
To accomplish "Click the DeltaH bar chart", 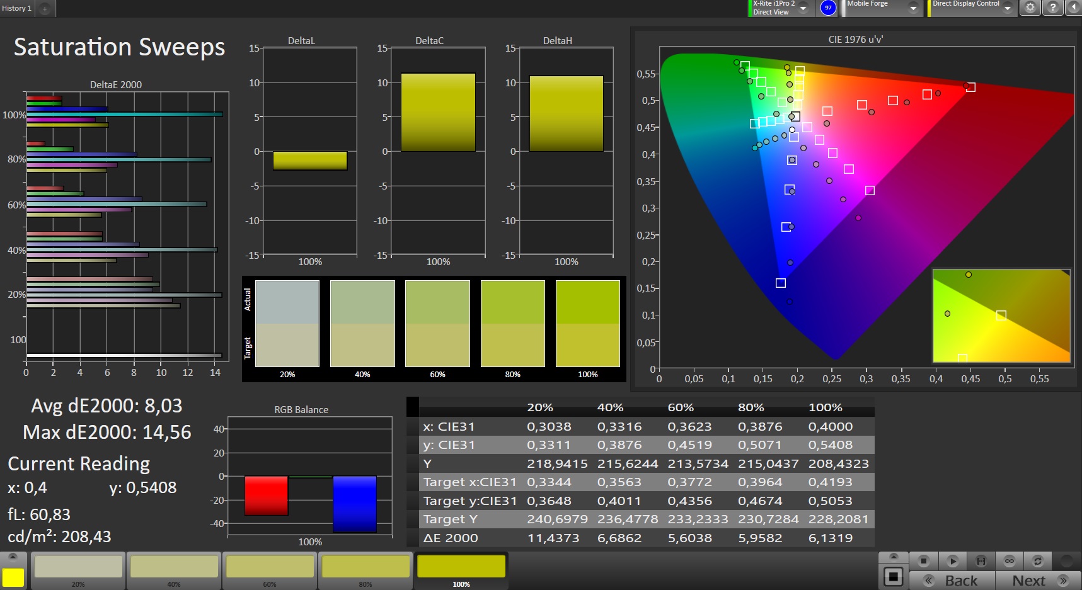I will coord(566,151).
